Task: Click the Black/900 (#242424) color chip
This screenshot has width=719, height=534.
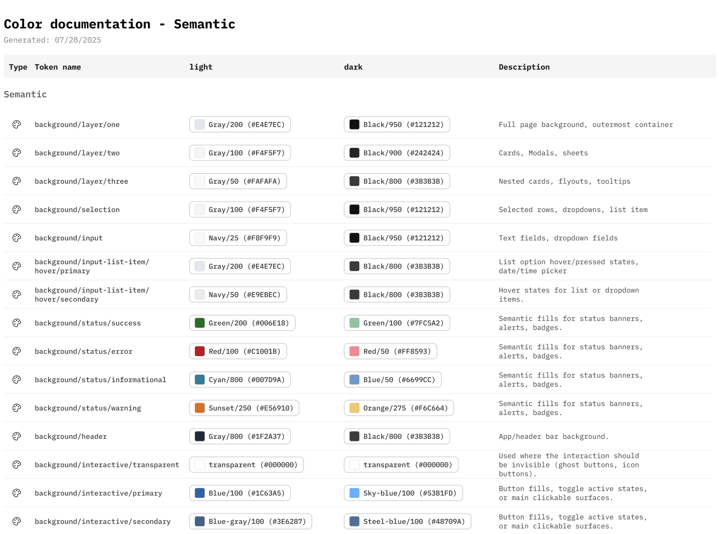Action: point(397,153)
